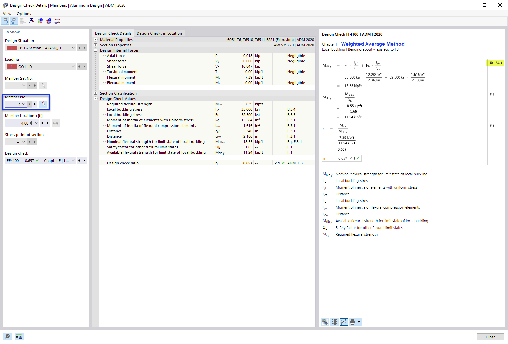Undo last action in toolbar
Viewport: 508px width, 344px height.
[6, 21]
